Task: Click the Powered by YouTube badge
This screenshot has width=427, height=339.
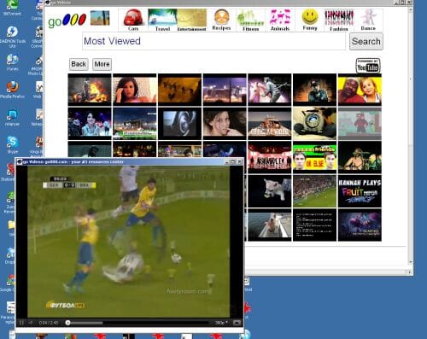Action: tap(367, 66)
